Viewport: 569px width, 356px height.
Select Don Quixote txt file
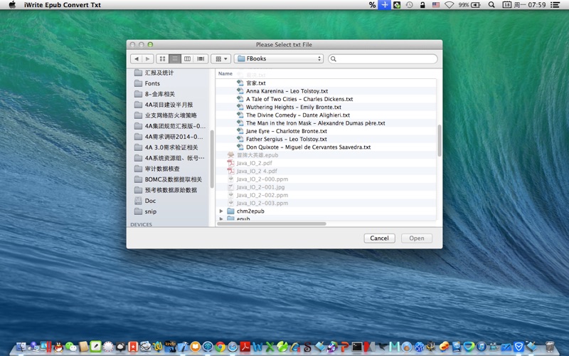[x=308, y=147]
